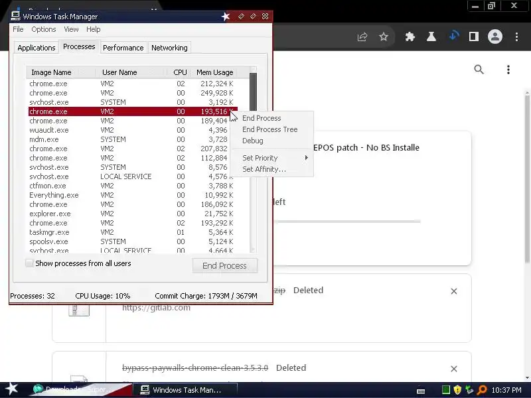Viewport: 531px width, 398px height.
Task: Switch to the Networking tab
Action: pyautogui.click(x=169, y=48)
